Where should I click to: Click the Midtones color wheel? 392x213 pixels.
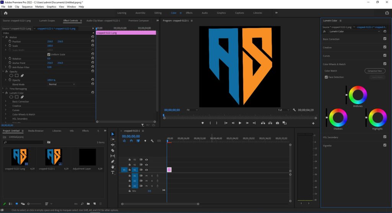(358, 95)
